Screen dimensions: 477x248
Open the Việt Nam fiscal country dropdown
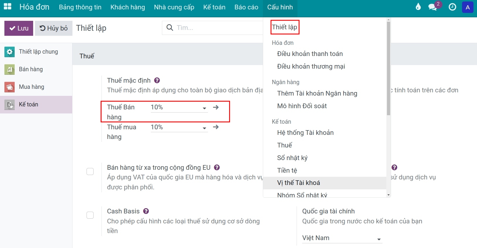(342, 238)
